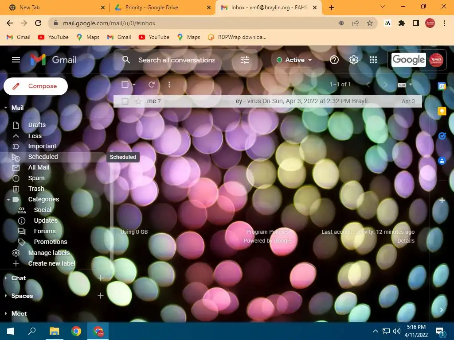Open the Program Policies link
The width and height of the screenshot is (454, 340).
[x=267, y=232]
